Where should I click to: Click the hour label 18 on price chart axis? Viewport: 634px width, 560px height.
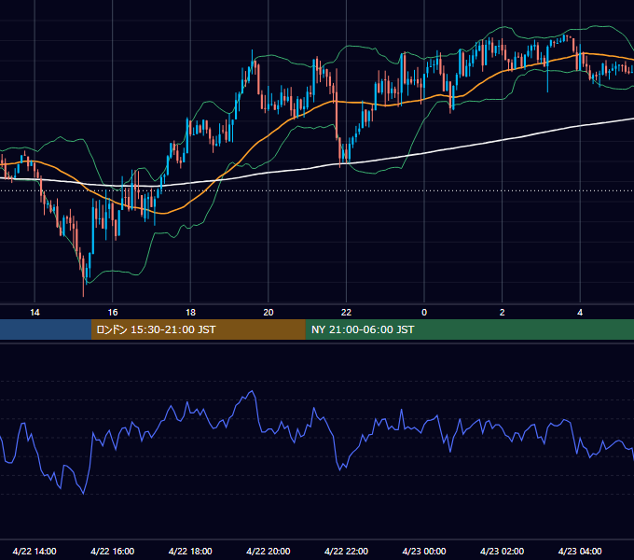click(190, 313)
